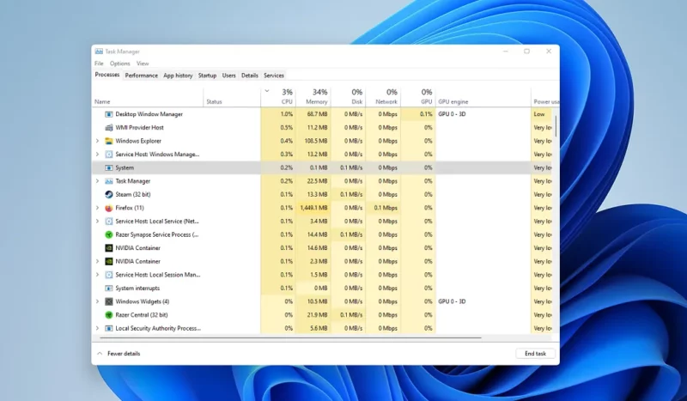Viewport: 687px width, 401px height.
Task: Click the vertical scrollbar thumb of process list
Action: point(556,126)
